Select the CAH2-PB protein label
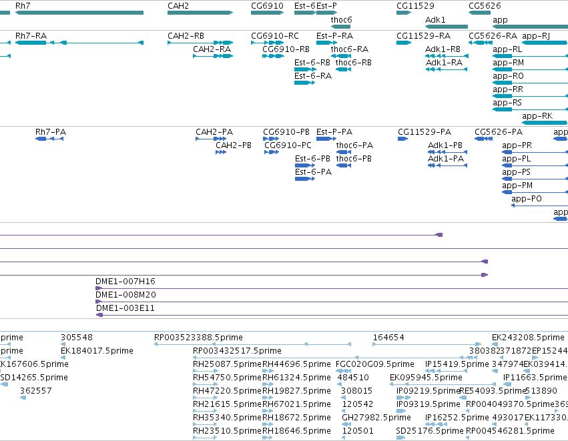 pos(234,145)
